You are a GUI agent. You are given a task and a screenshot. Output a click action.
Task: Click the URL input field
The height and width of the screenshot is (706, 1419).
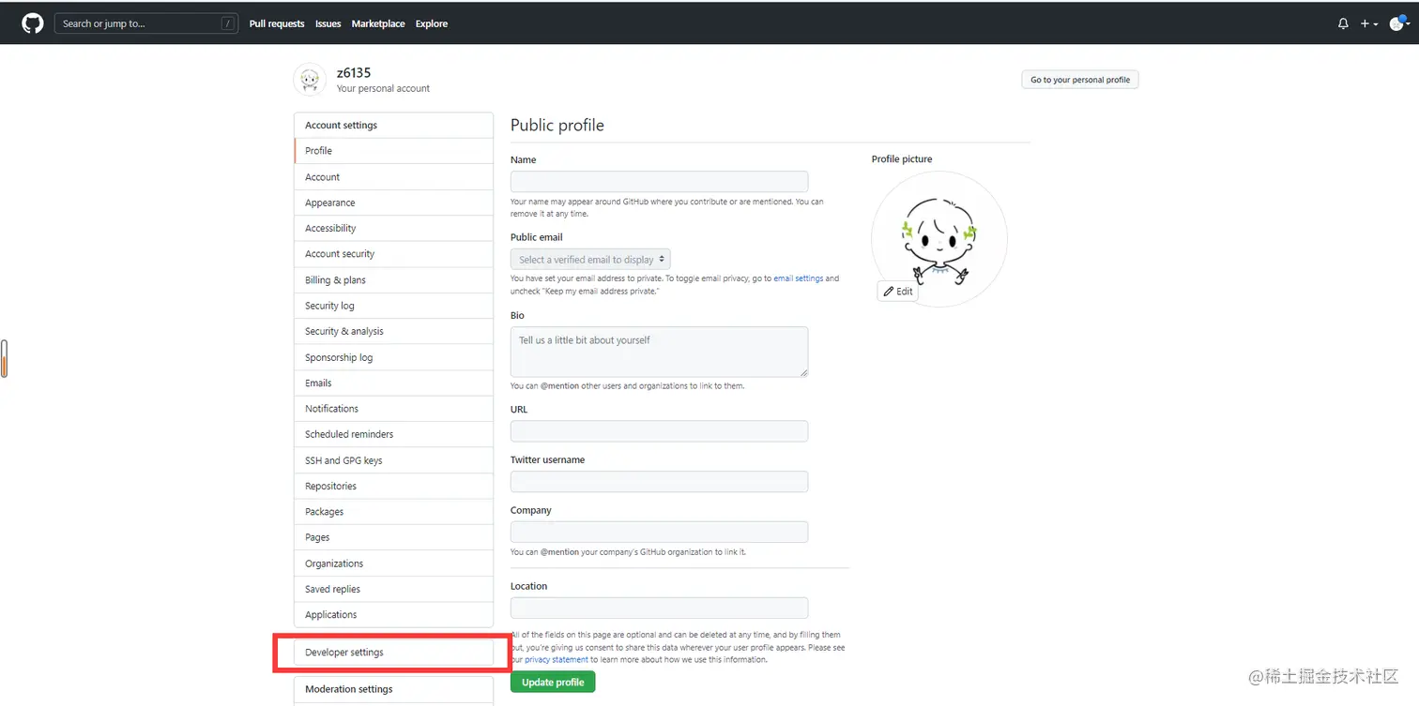coord(659,431)
